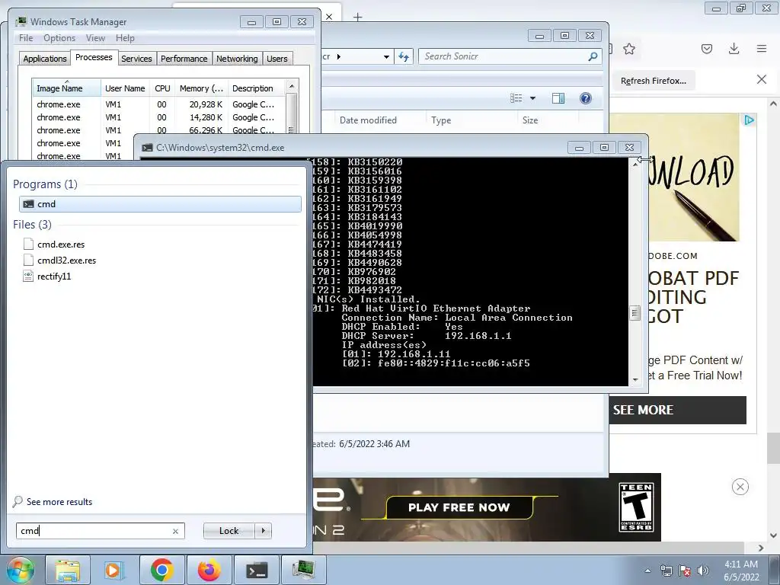Open the volume speaker tray icon
Image resolution: width=780 pixels, height=585 pixels.
(702, 571)
